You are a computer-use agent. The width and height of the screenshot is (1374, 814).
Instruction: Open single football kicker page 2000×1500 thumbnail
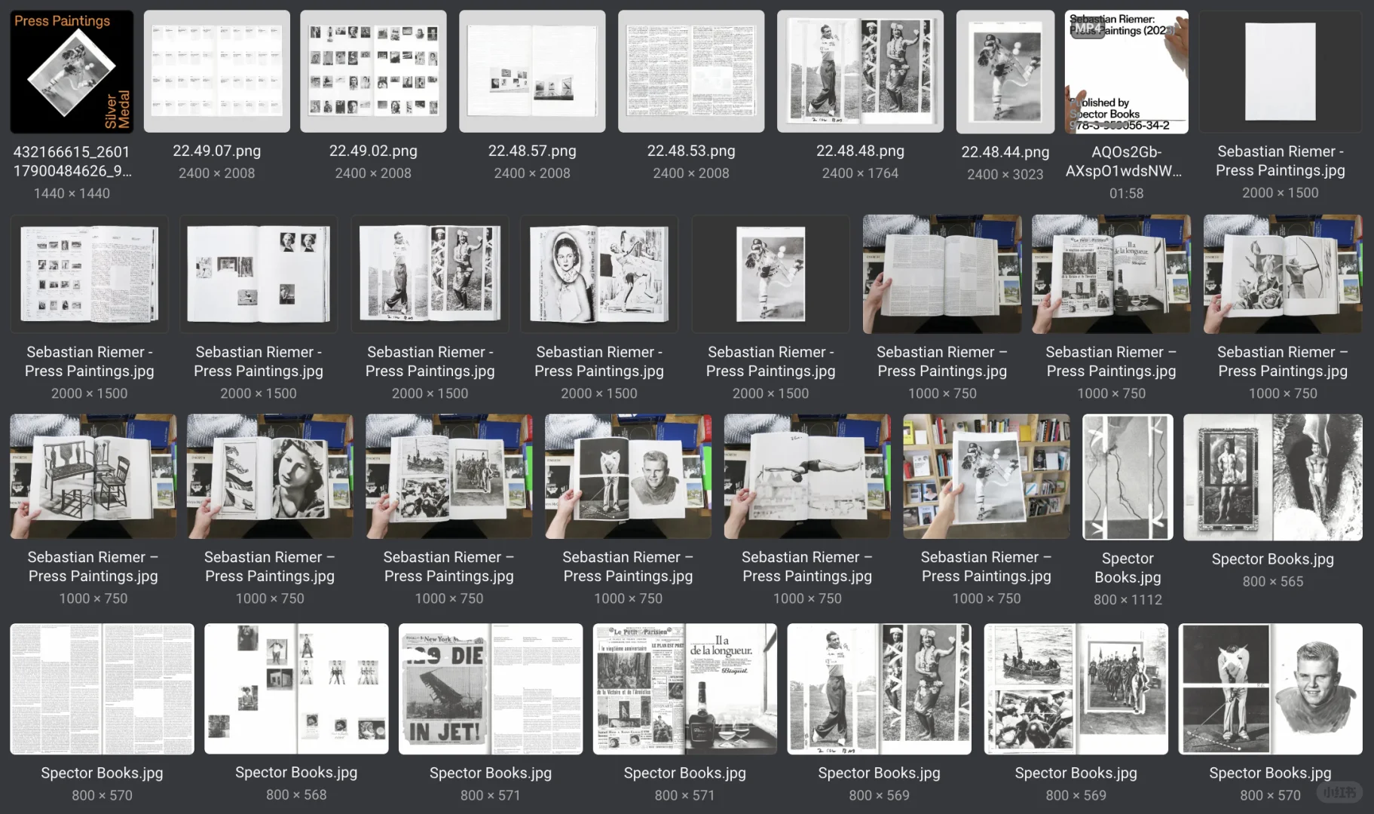[770, 274]
